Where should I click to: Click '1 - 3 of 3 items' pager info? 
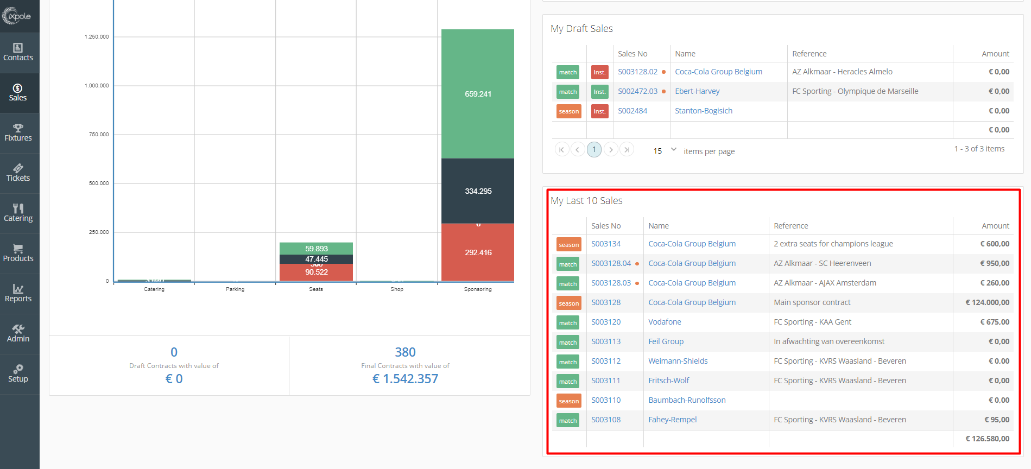(979, 149)
